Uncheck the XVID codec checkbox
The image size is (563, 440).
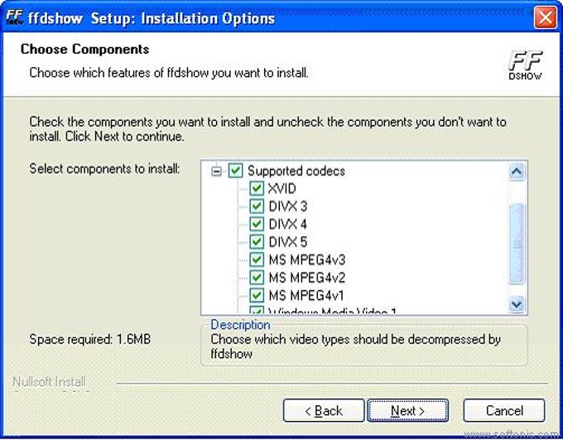(257, 188)
